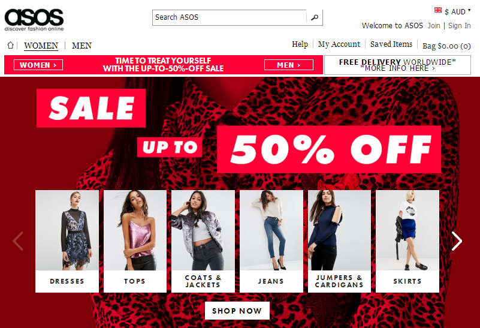Click the WOMEN sale banner button

[x=38, y=65]
